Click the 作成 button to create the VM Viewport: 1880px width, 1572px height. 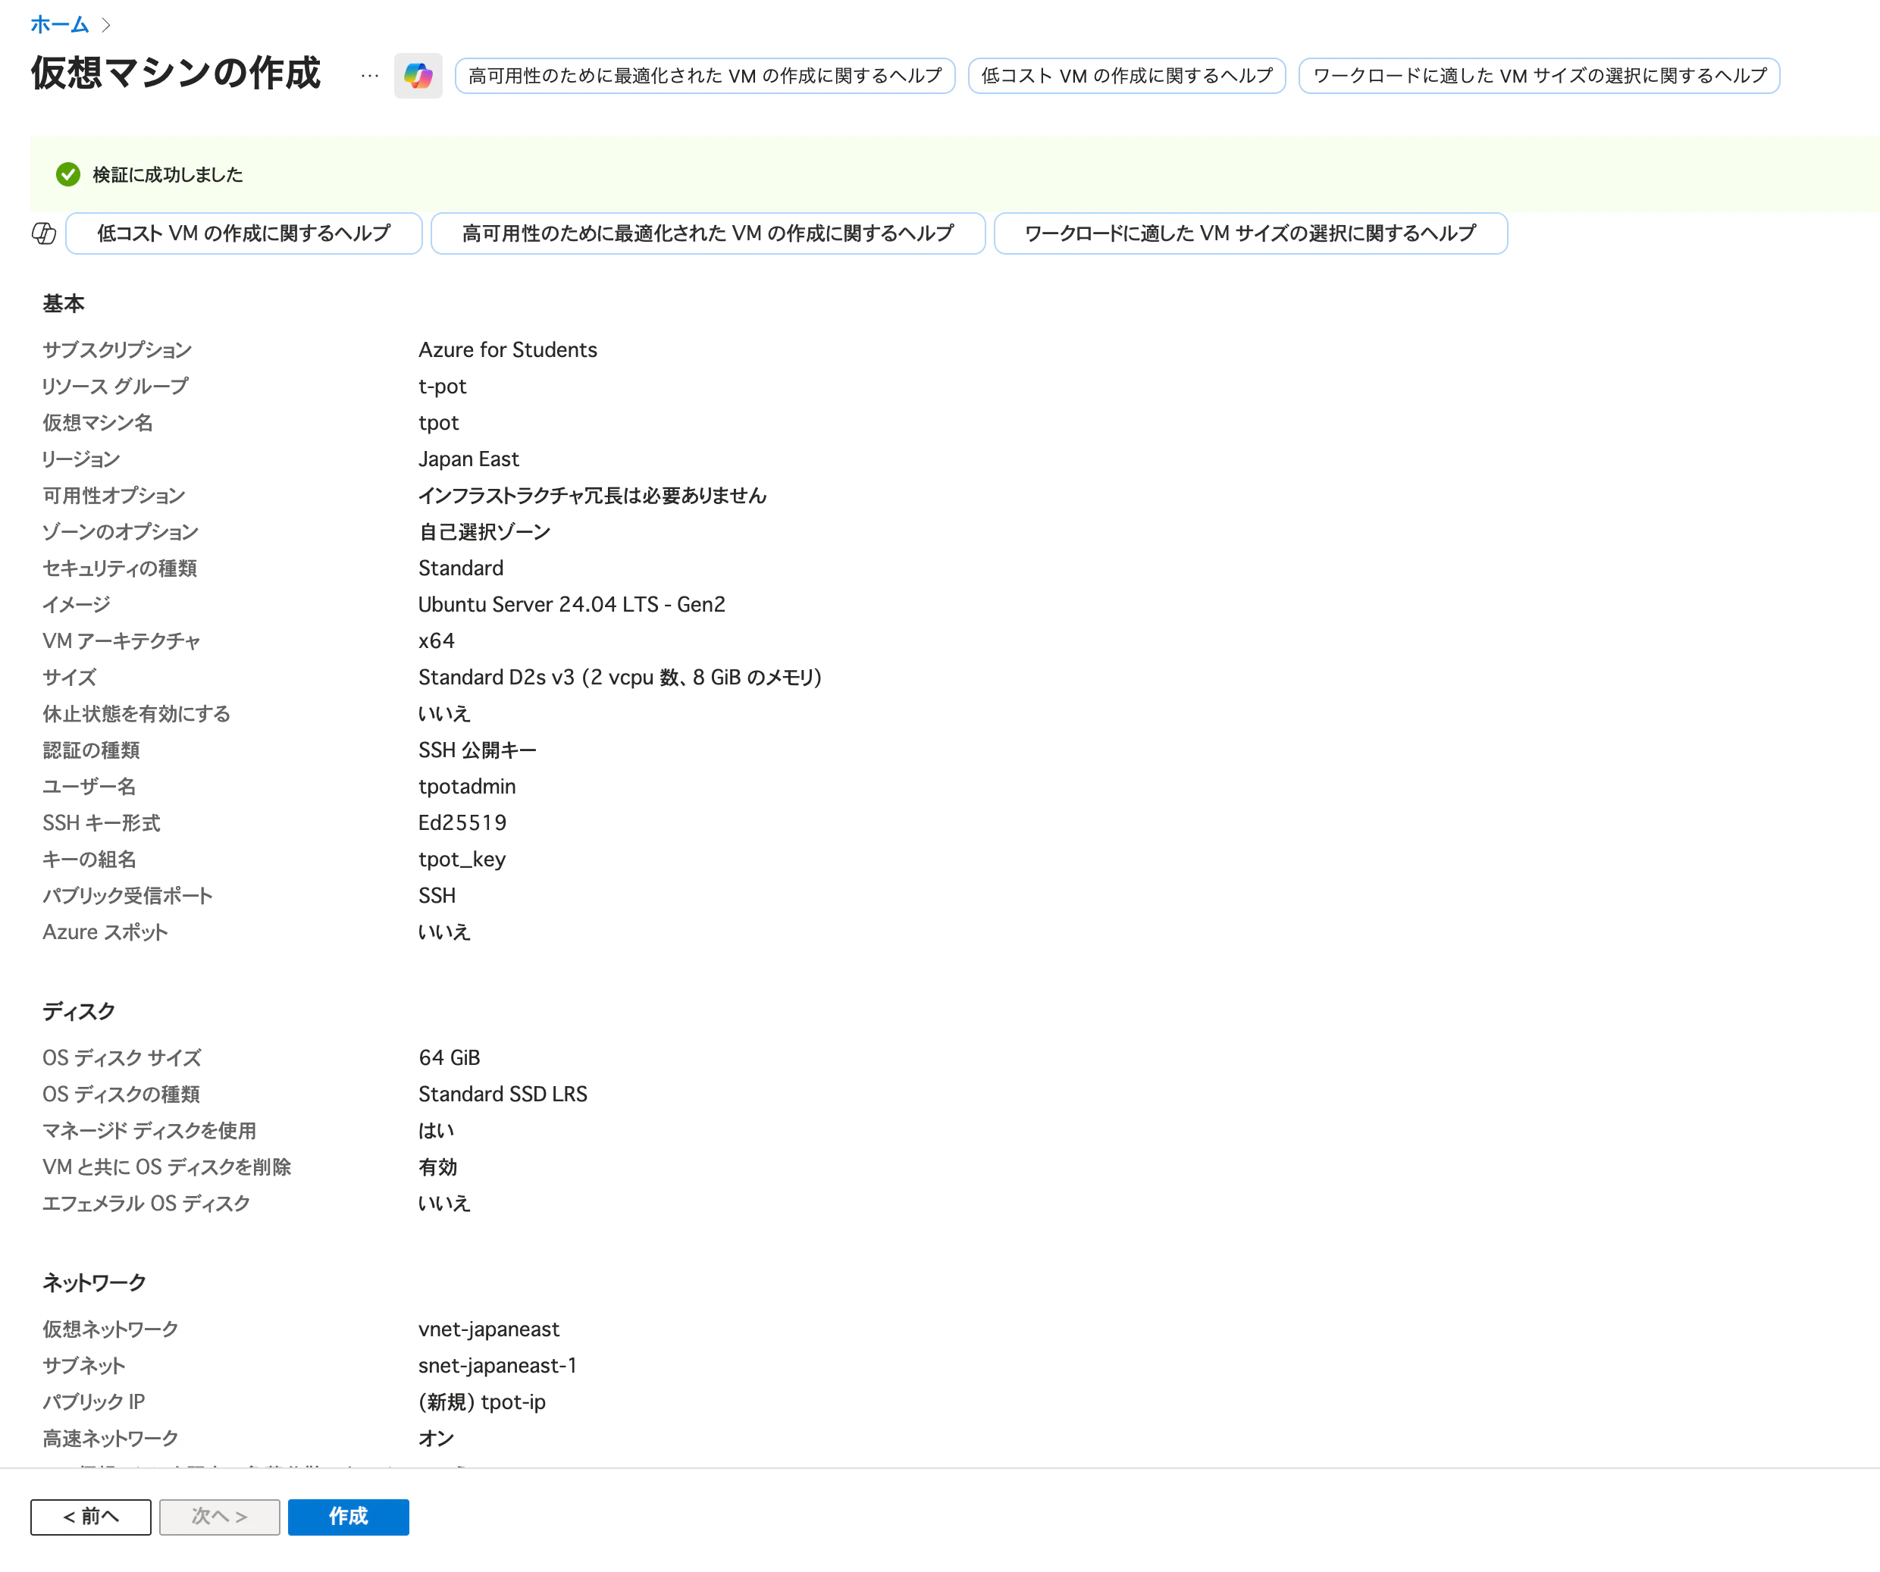pos(348,1517)
